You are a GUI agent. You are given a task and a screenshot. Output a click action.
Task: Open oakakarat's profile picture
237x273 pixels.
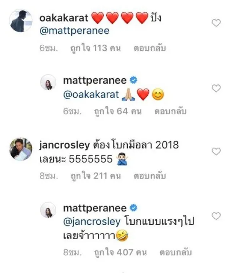21,21
